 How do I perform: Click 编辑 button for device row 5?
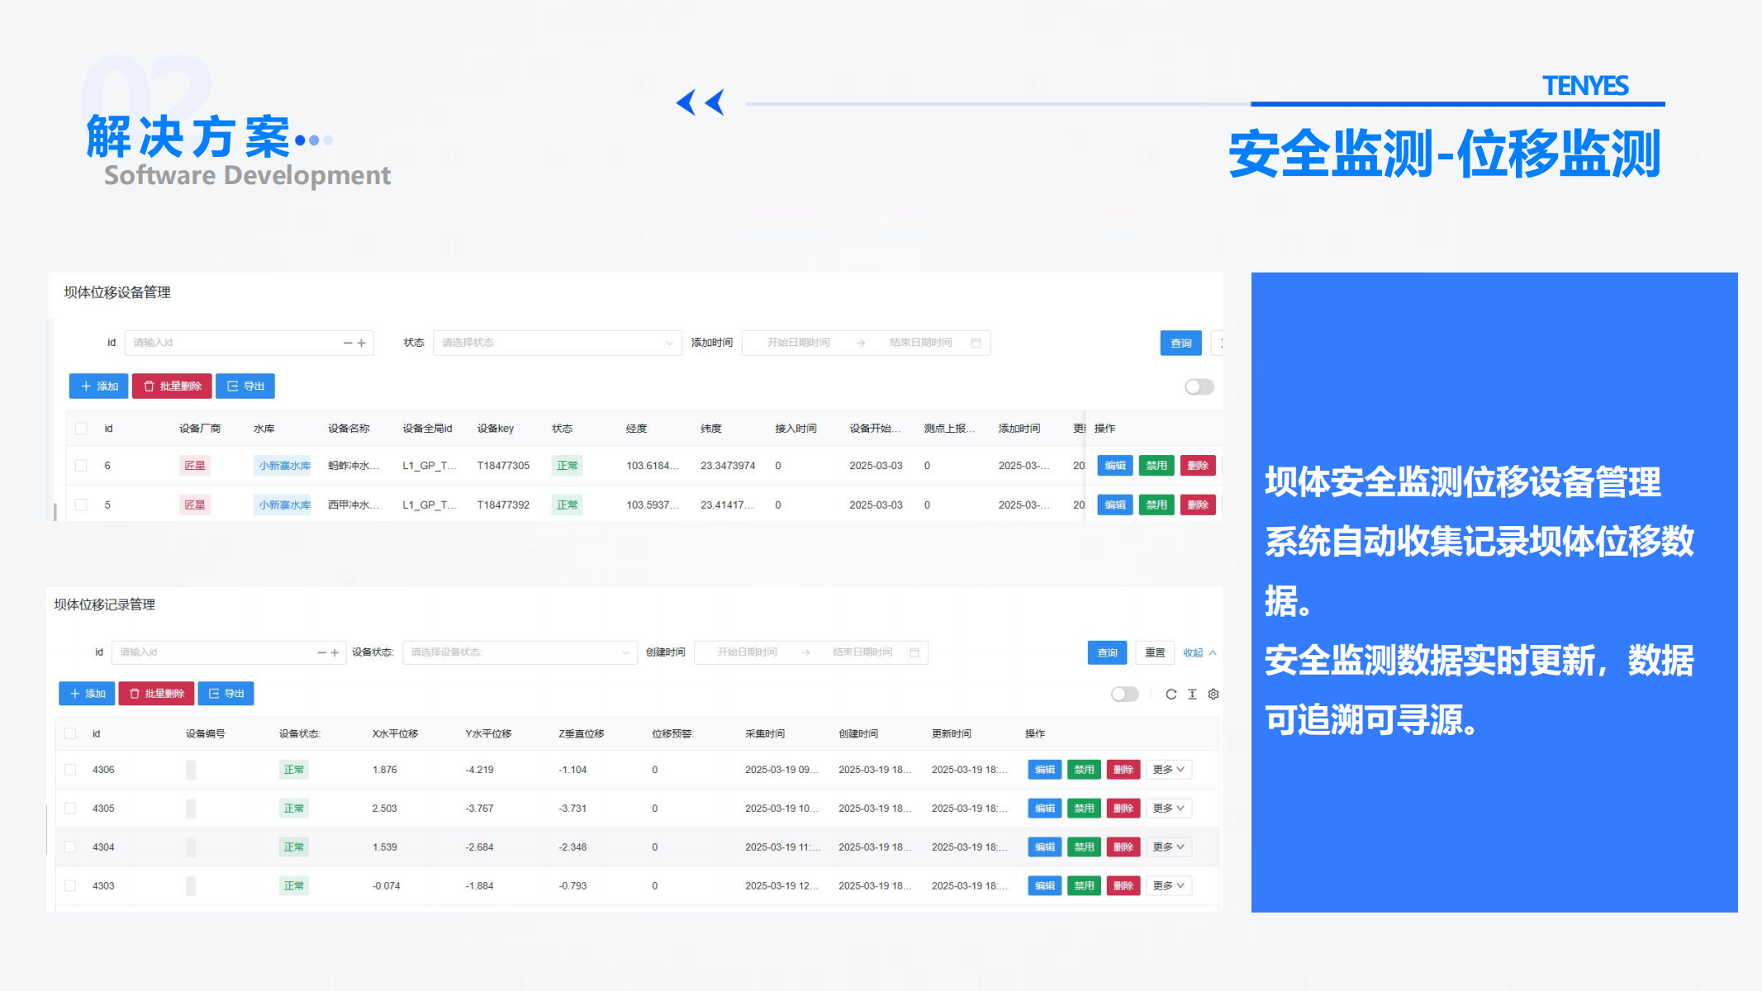click(1114, 505)
